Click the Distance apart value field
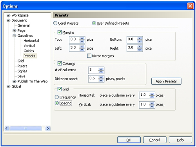Screen dimensions: 196x147 [93, 79]
